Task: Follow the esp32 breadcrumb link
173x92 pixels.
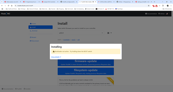Action: click(73, 40)
